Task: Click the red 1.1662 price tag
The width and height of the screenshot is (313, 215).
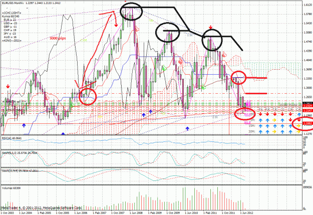Action: point(307,123)
